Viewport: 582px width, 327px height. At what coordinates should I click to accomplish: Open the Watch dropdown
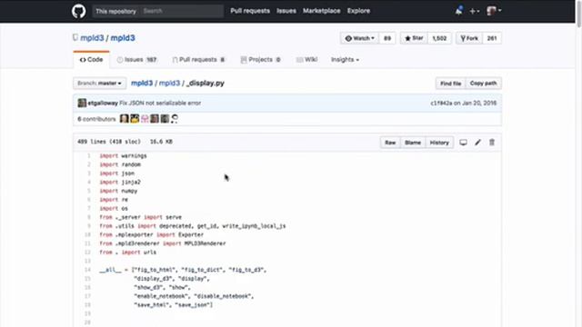360,38
